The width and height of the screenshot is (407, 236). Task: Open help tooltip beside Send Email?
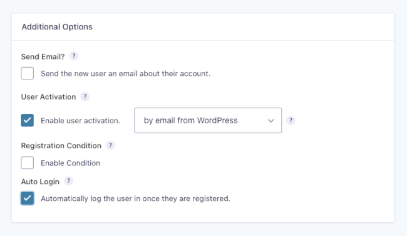tap(74, 56)
